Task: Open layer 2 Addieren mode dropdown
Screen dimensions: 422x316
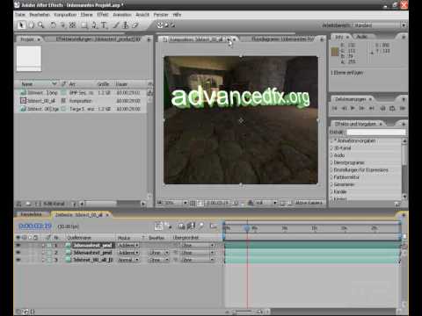Action: (x=128, y=253)
